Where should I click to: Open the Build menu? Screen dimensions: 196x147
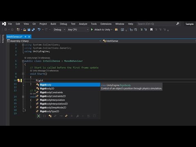(x=53, y=24)
